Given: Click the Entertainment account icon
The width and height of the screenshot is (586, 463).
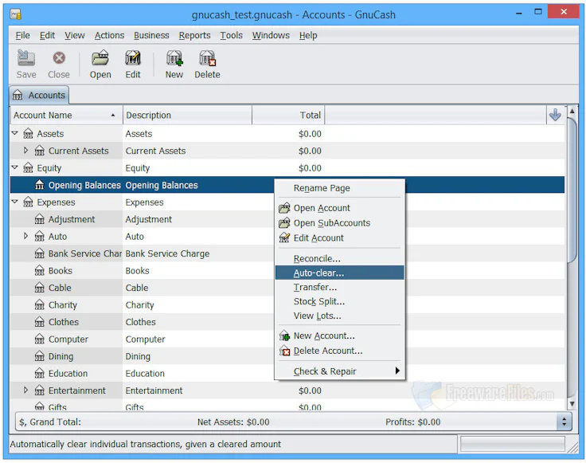Looking at the screenshot, I should (40, 390).
